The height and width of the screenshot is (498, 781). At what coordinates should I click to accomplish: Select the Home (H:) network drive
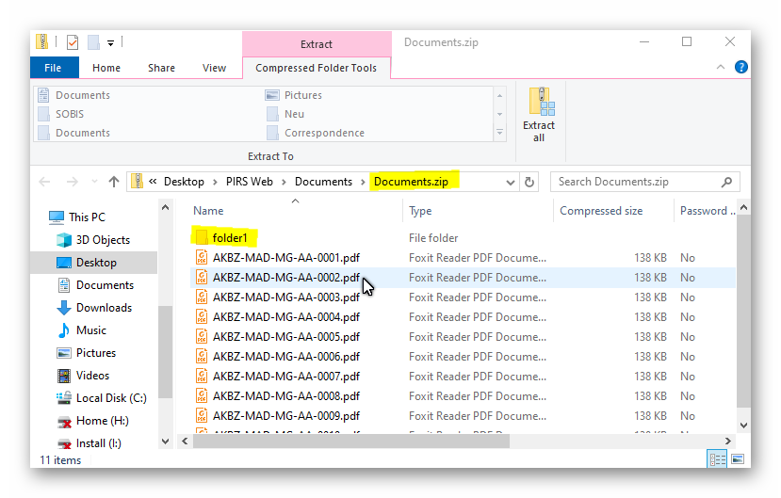(x=92, y=421)
